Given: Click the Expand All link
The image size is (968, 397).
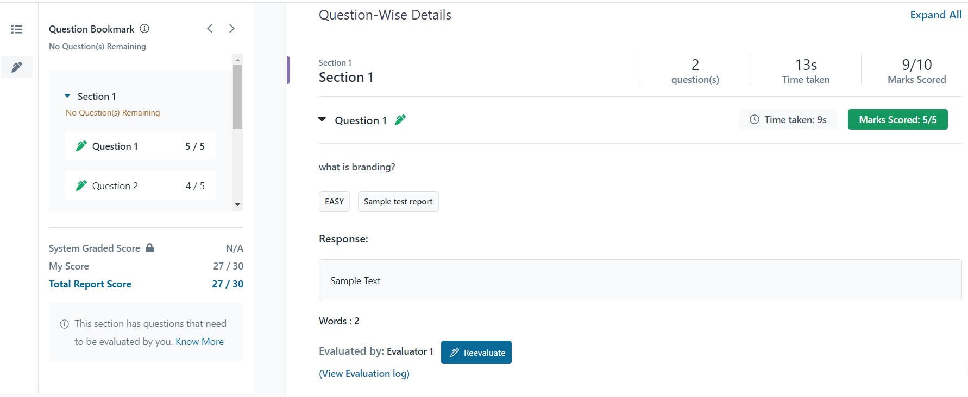Looking at the screenshot, I should point(935,15).
